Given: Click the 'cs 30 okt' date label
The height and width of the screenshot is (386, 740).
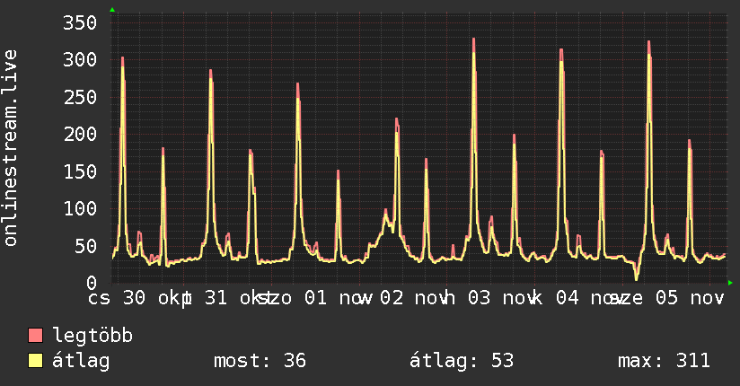Looking at the screenshot, I should [140, 298].
